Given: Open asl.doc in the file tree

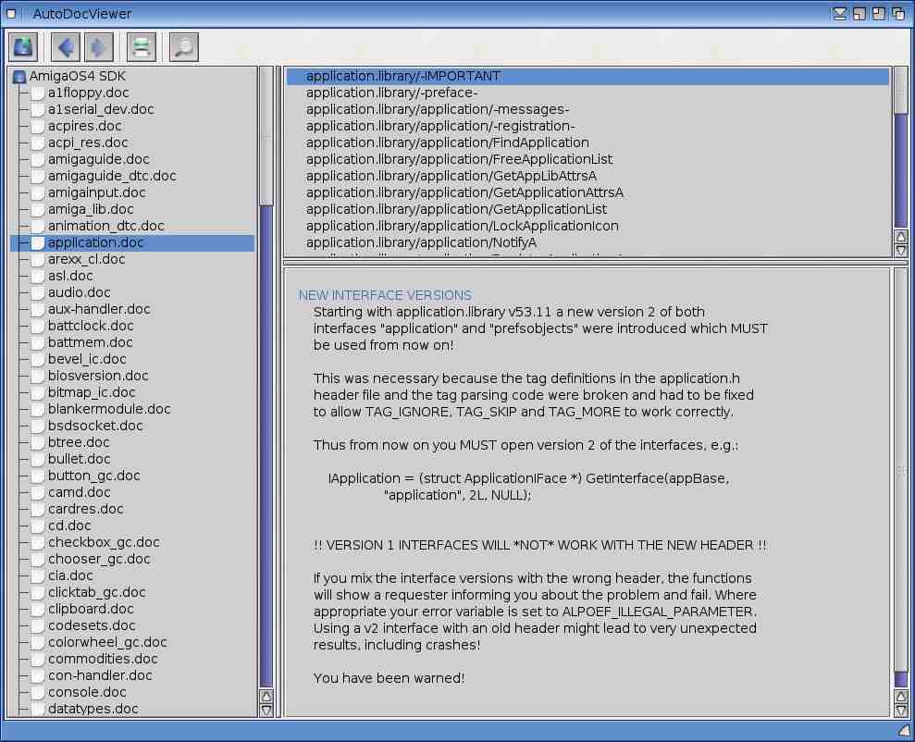Looking at the screenshot, I should [70, 276].
